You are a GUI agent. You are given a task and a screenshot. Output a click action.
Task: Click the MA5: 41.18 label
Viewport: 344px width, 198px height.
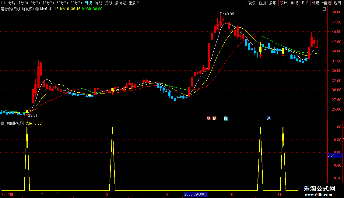point(49,9)
